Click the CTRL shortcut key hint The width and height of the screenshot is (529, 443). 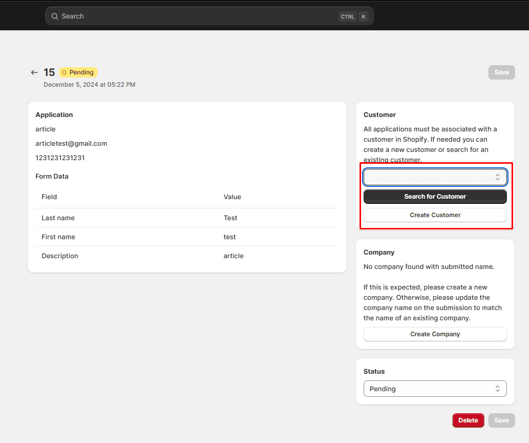(x=348, y=16)
